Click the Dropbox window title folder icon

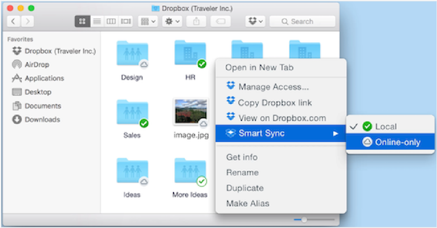155,9
